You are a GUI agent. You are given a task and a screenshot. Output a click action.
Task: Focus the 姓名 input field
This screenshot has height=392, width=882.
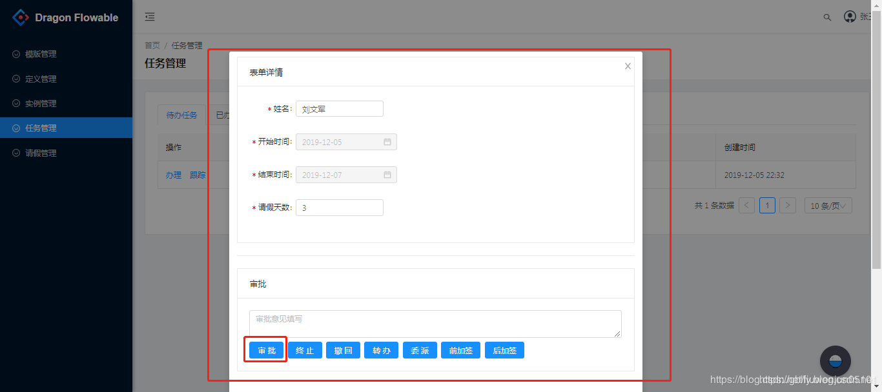click(340, 109)
